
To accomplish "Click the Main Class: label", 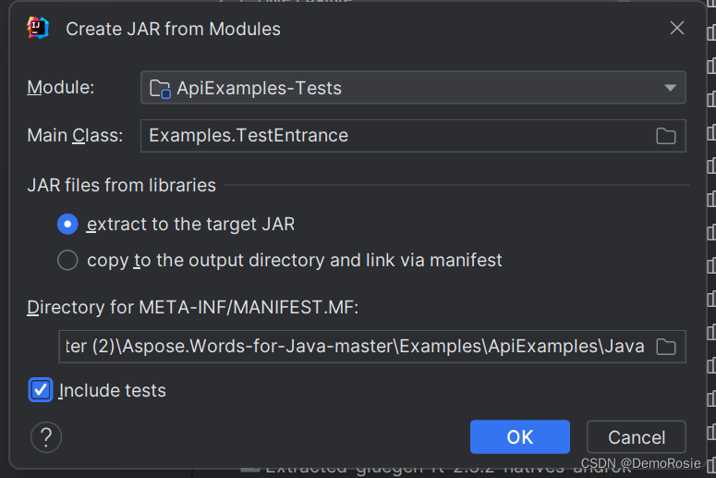I will 75,135.
